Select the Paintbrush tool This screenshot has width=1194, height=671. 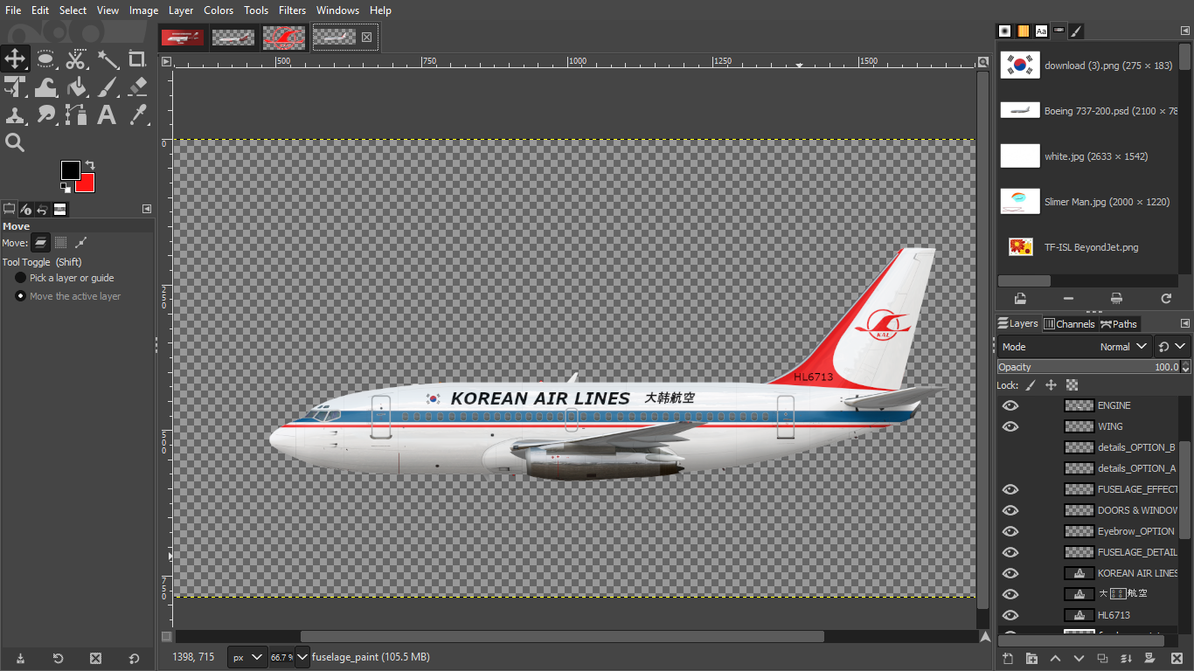107,86
